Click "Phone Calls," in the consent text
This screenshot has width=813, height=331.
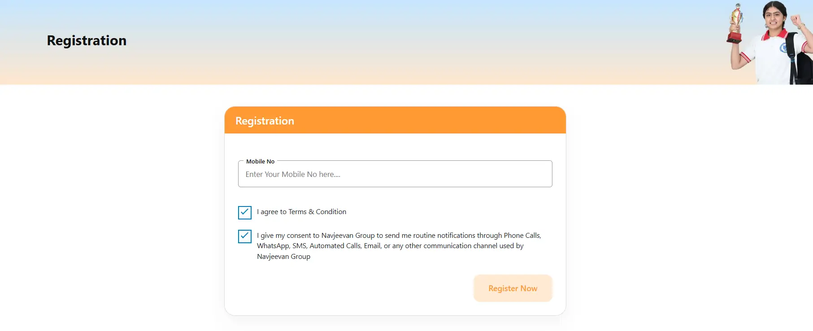pyautogui.click(x=522, y=236)
